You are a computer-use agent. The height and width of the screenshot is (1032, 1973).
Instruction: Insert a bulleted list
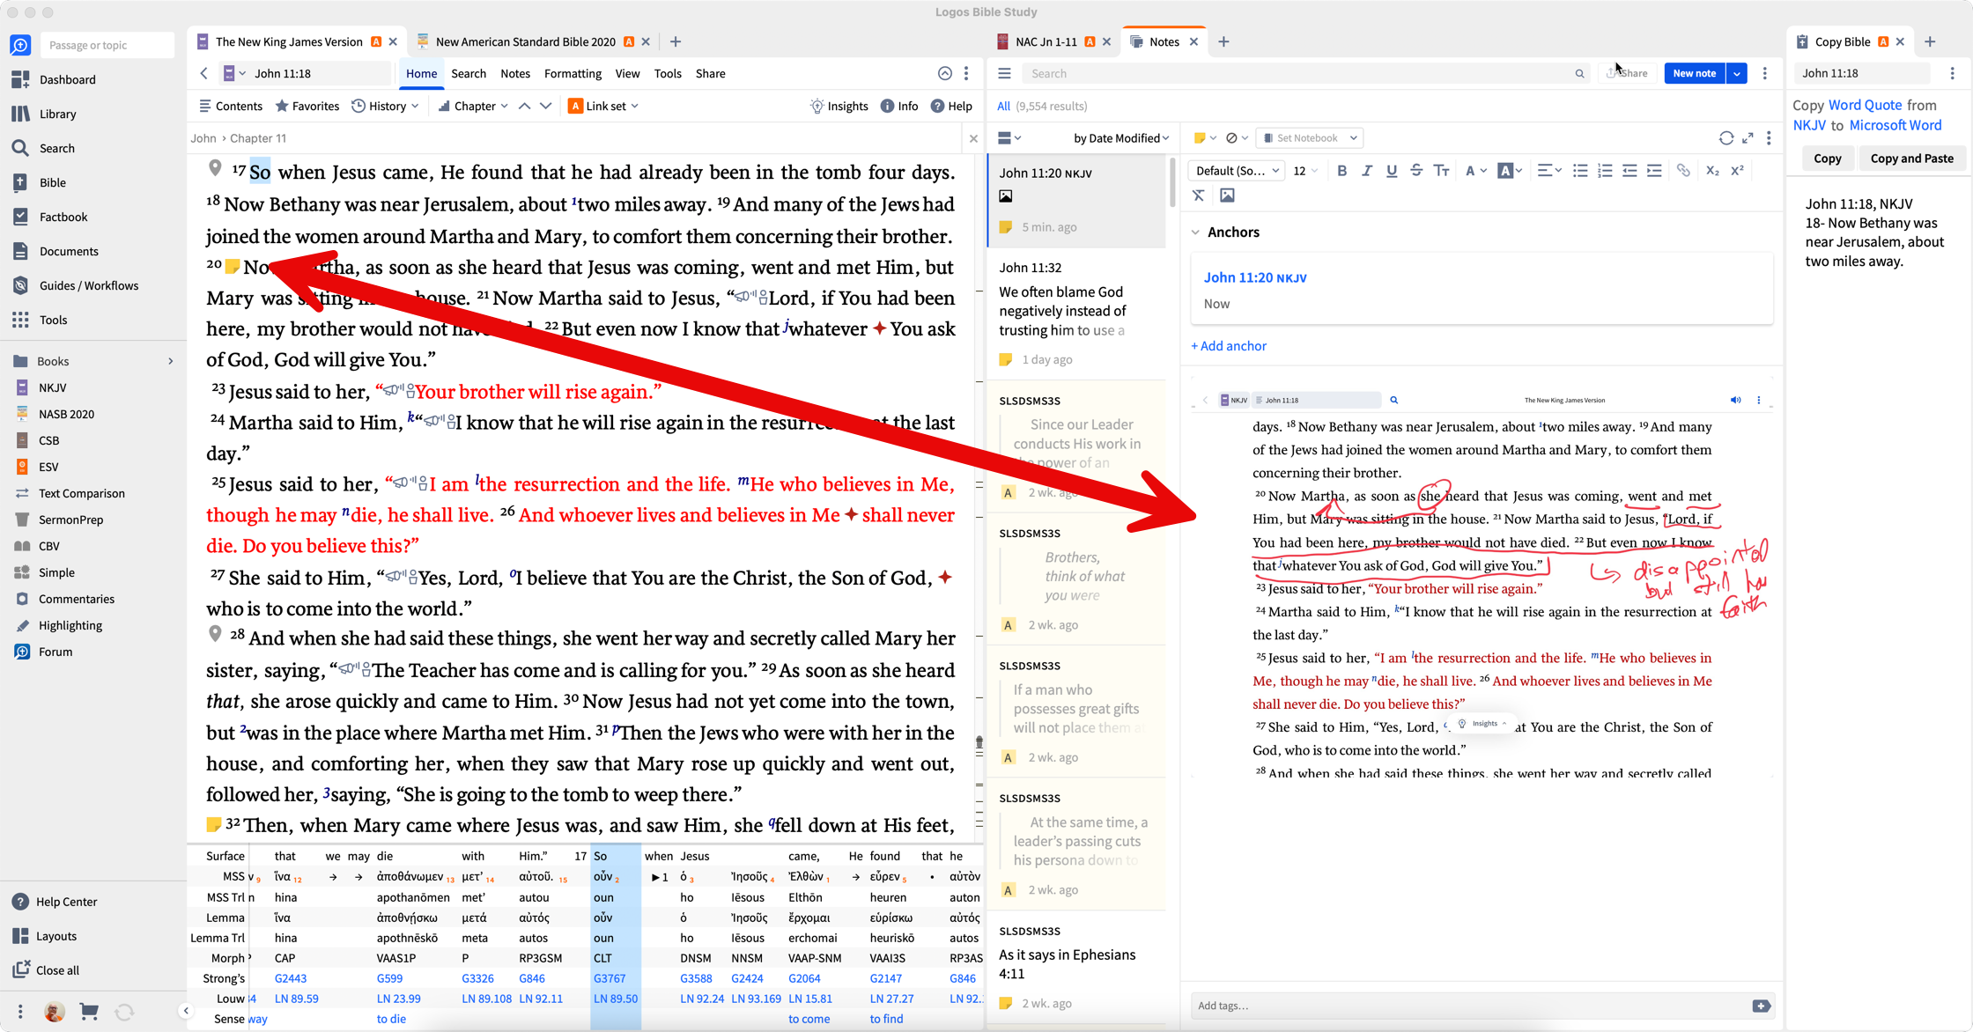1580,171
